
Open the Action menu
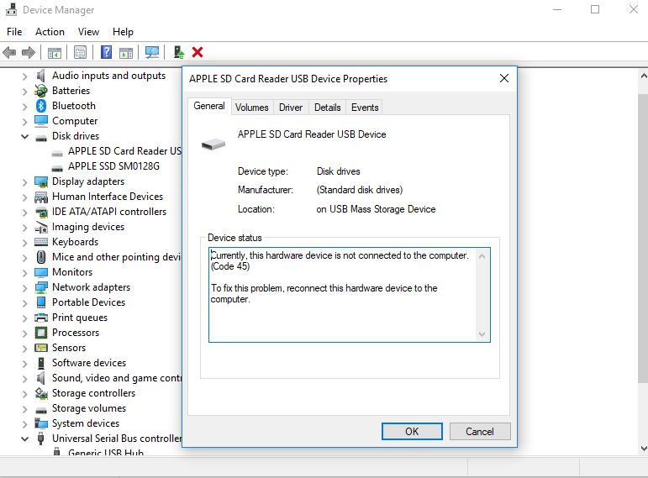(x=50, y=32)
